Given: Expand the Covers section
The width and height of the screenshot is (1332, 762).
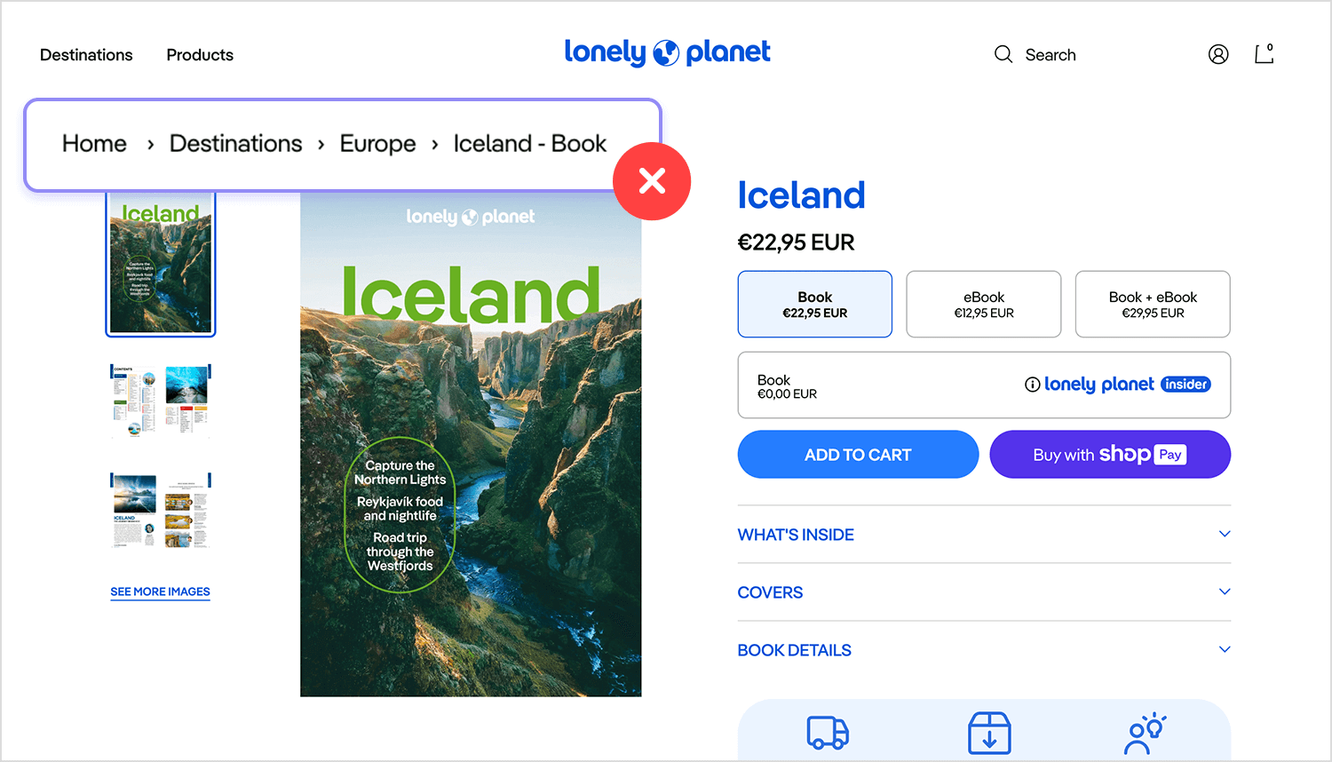Looking at the screenshot, I should click(x=983, y=592).
